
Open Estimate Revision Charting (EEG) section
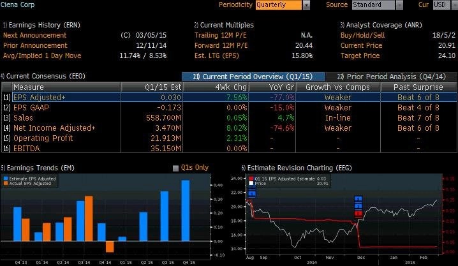pyautogui.click(x=297, y=168)
